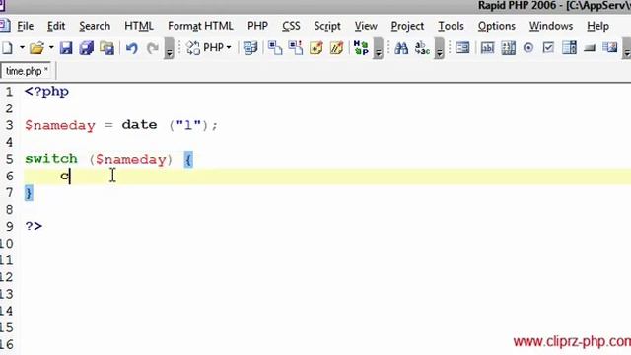
Task: Insert a button element icon
Action: [x=590, y=48]
